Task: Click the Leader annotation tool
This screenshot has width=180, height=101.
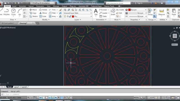Action: tap(103, 13)
